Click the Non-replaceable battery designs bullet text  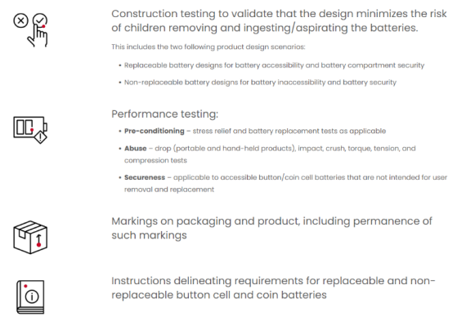click(260, 82)
